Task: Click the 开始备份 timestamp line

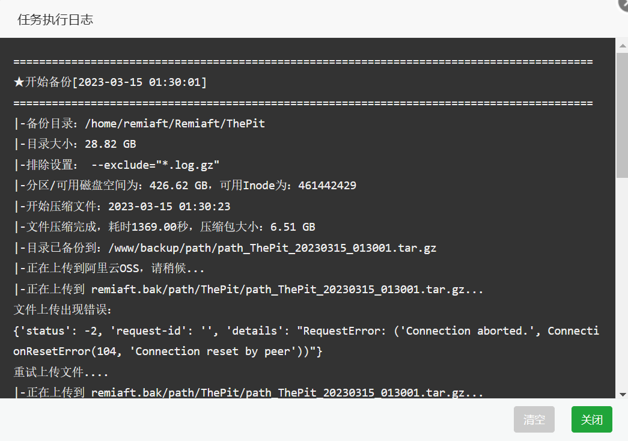Action: [x=110, y=82]
